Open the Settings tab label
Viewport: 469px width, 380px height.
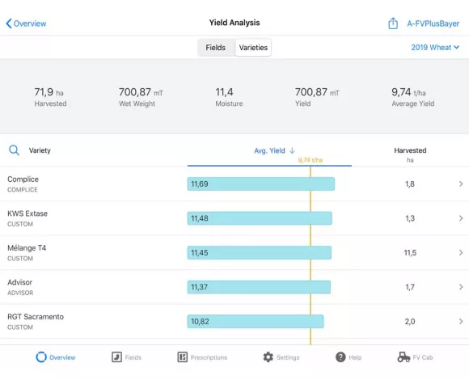point(288,357)
